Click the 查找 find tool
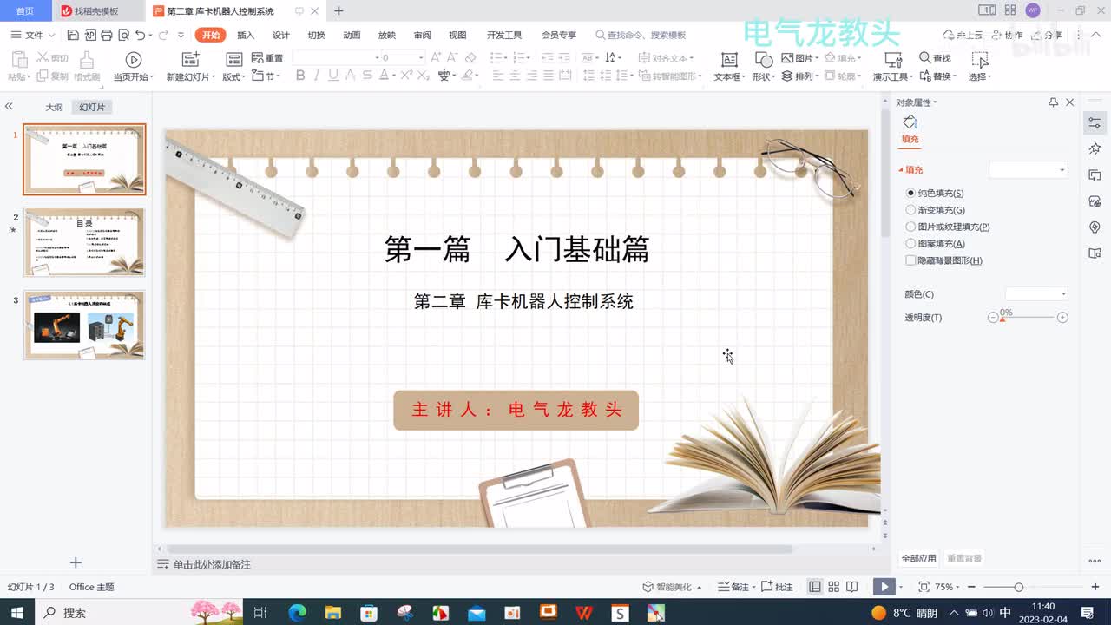Viewport: 1111px width, 625px height. [935, 58]
